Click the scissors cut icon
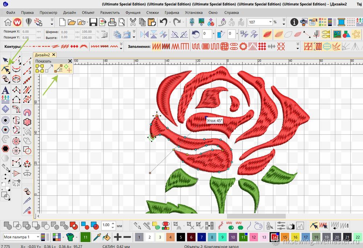The width and height of the screenshot is (363, 248). pyautogui.click(x=133, y=23)
